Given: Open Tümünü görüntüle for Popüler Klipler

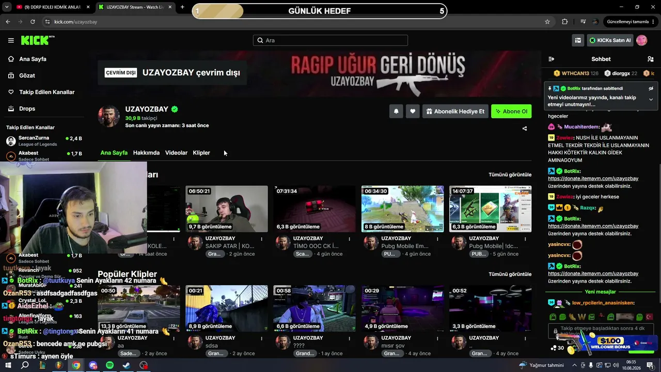Looking at the screenshot, I should (x=510, y=274).
